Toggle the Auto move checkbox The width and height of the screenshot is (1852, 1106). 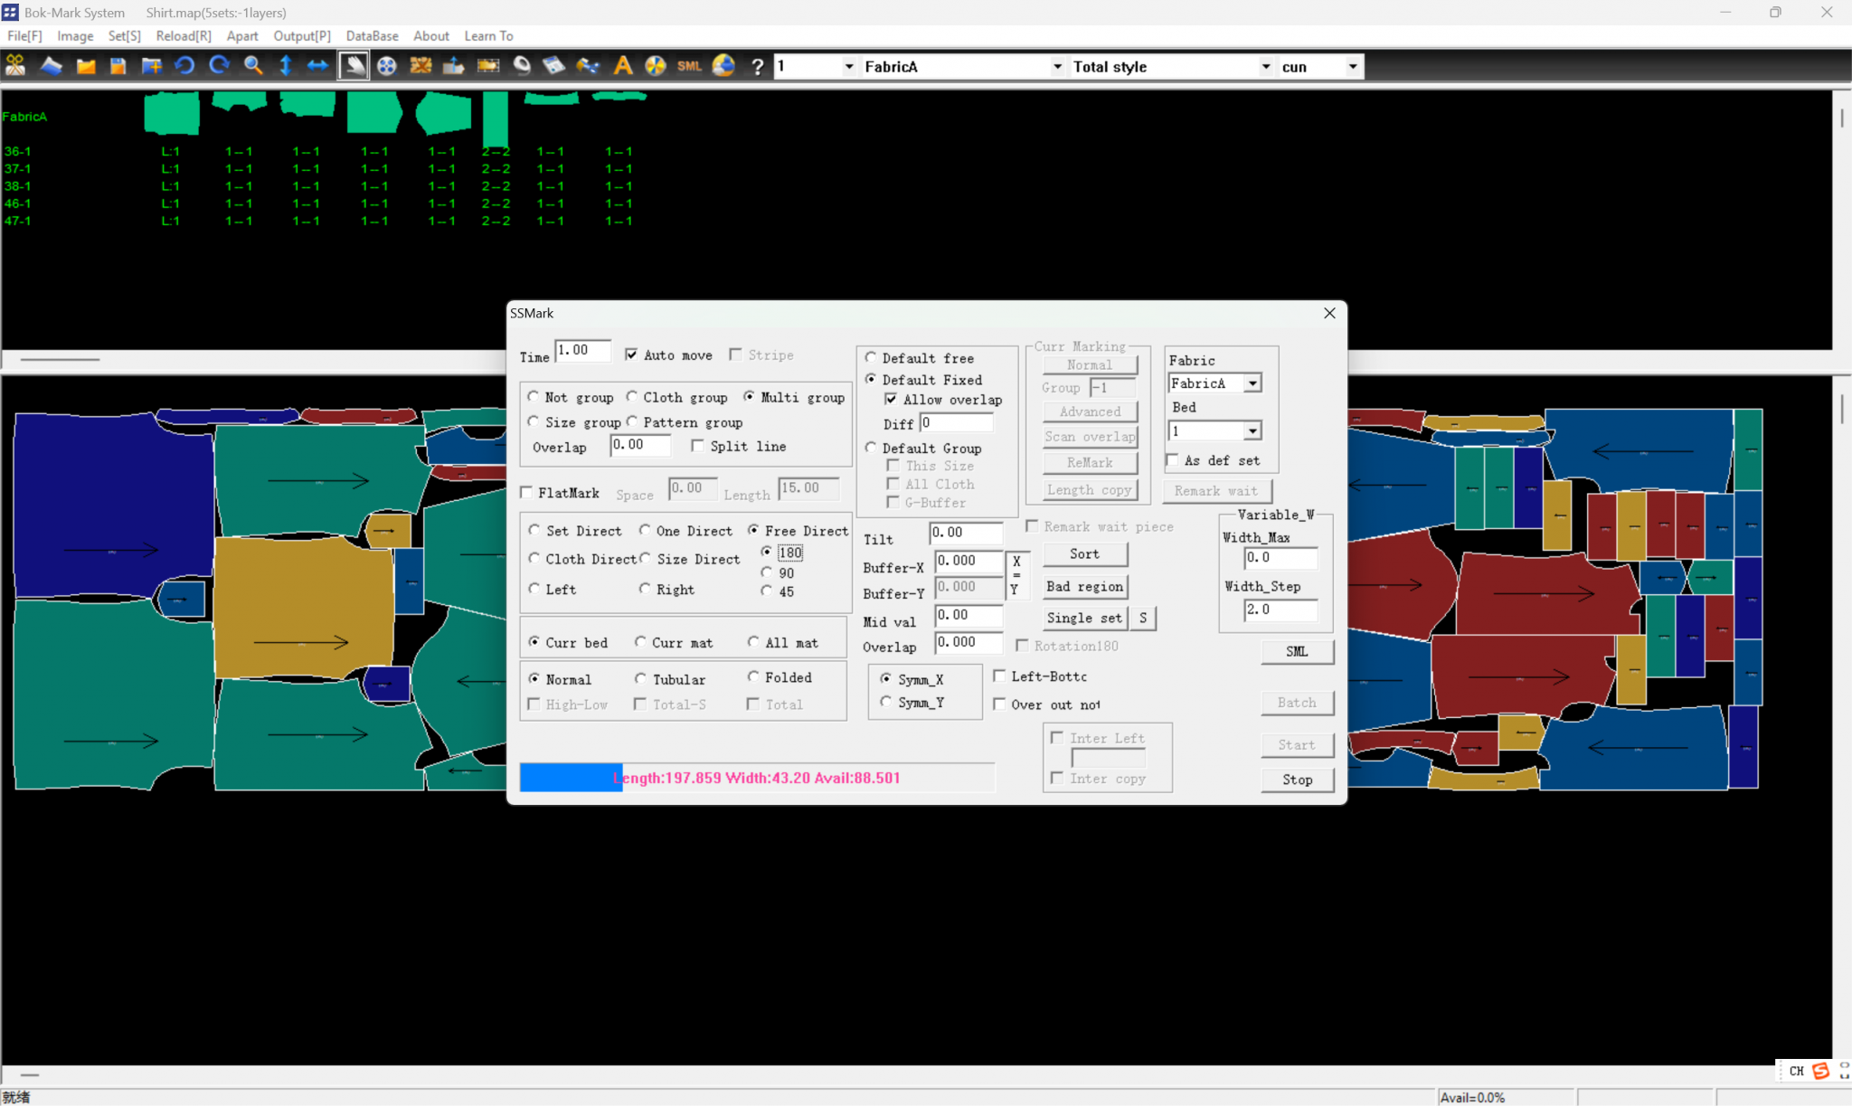coord(631,355)
